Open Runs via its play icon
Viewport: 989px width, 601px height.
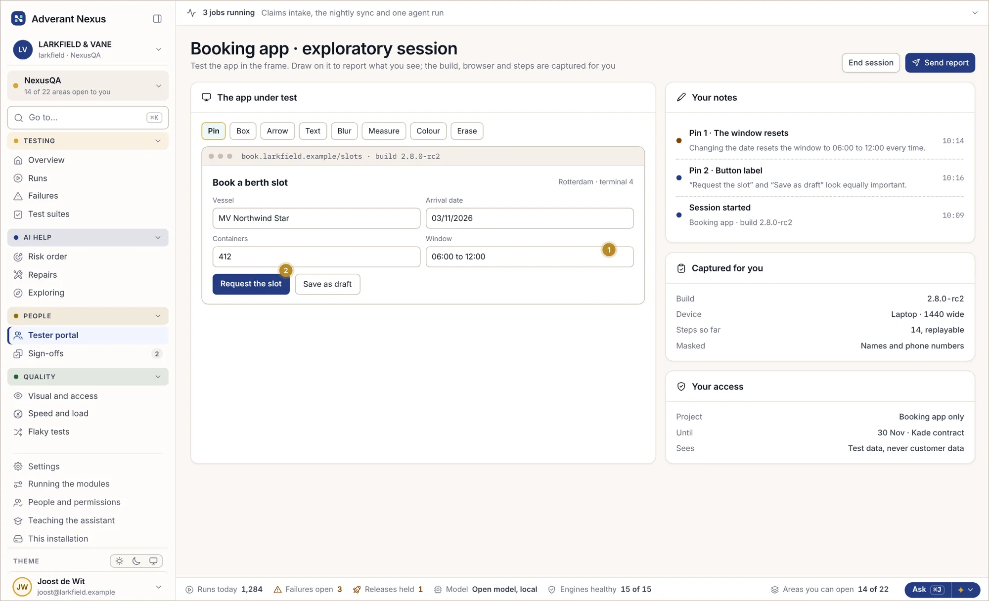pos(18,178)
